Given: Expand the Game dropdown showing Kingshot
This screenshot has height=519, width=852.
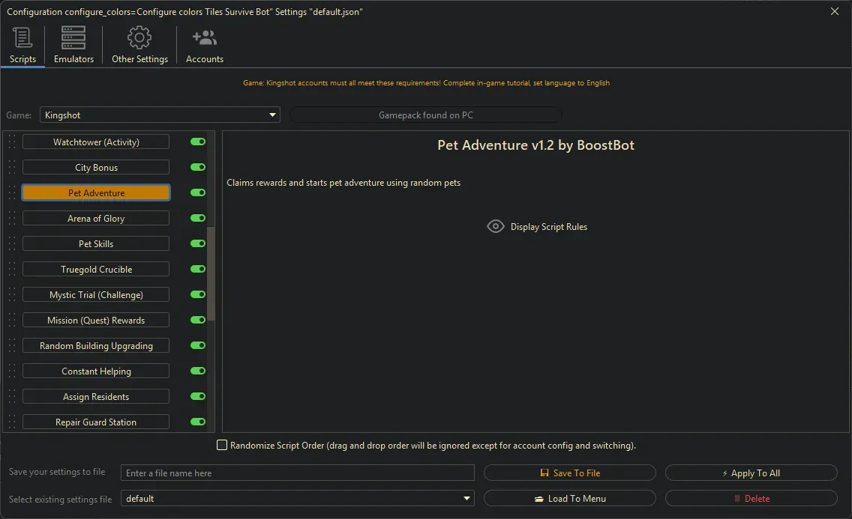Looking at the screenshot, I should (x=272, y=115).
